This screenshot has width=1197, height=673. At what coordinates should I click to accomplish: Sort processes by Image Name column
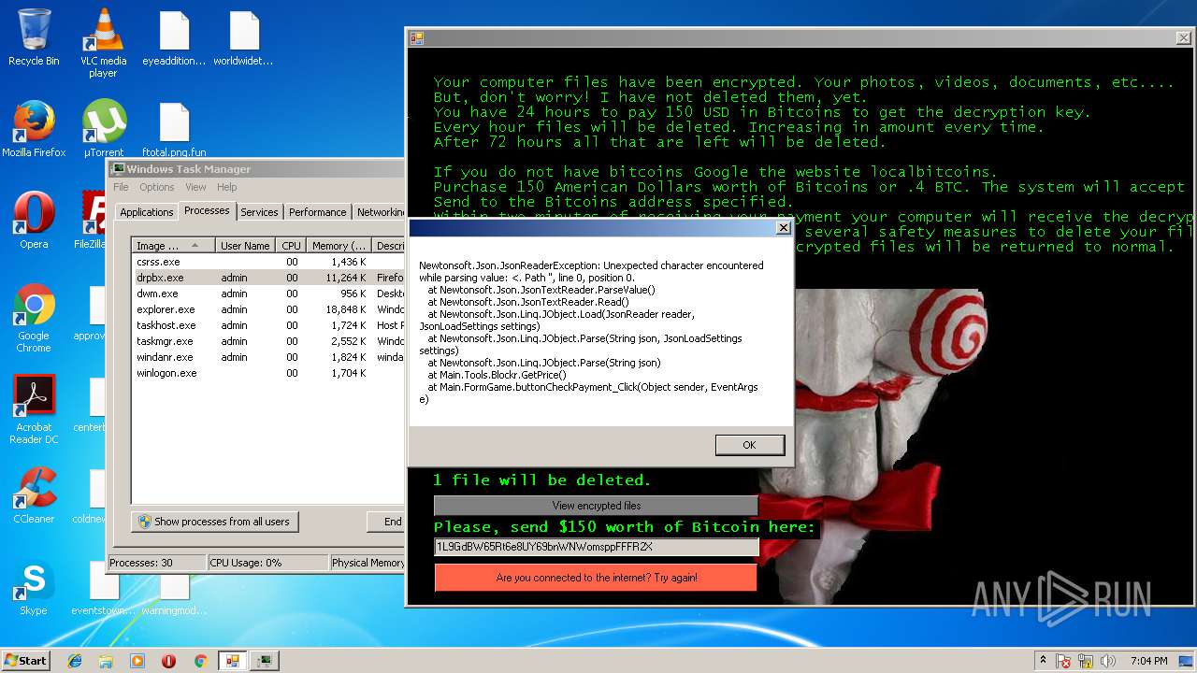pos(173,246)
